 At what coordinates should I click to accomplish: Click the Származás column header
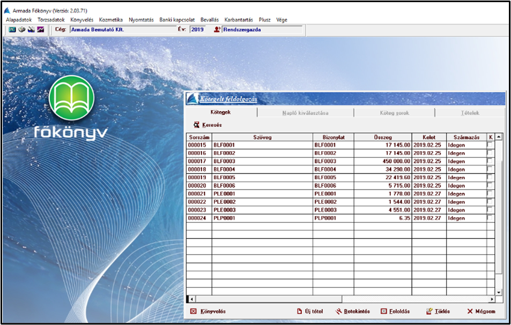(x=466, y=137)
